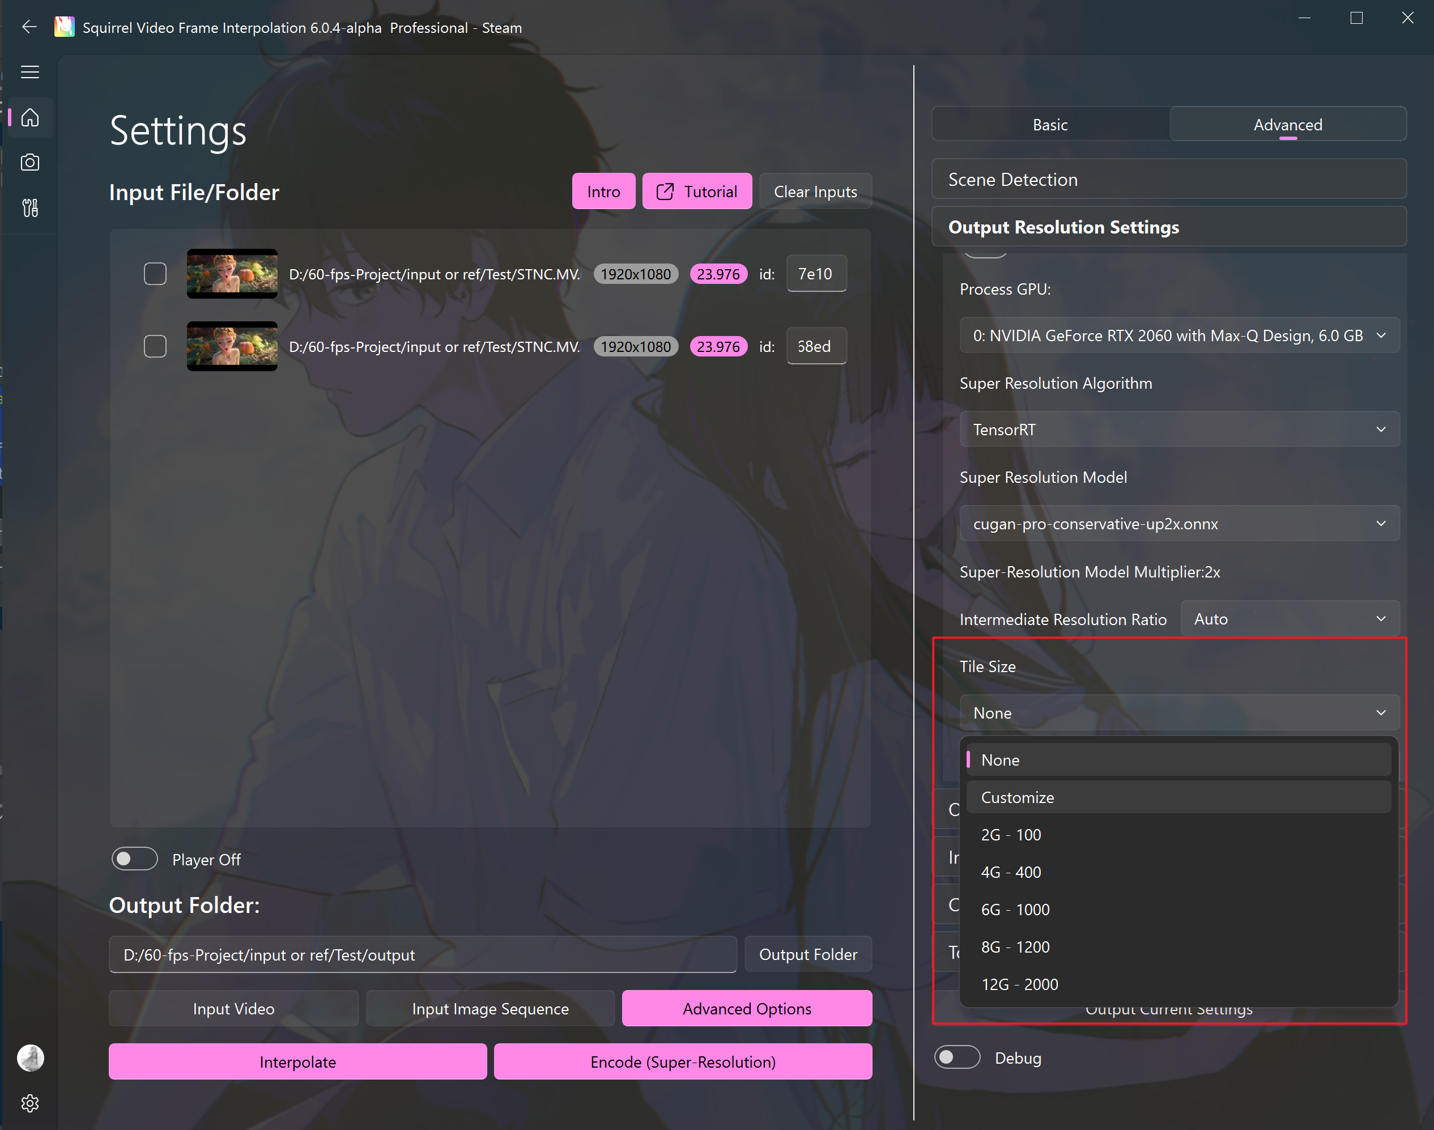1434x1130 pixels.
Task: Open the tools panel via wrench icon
Action: (30, 208)
